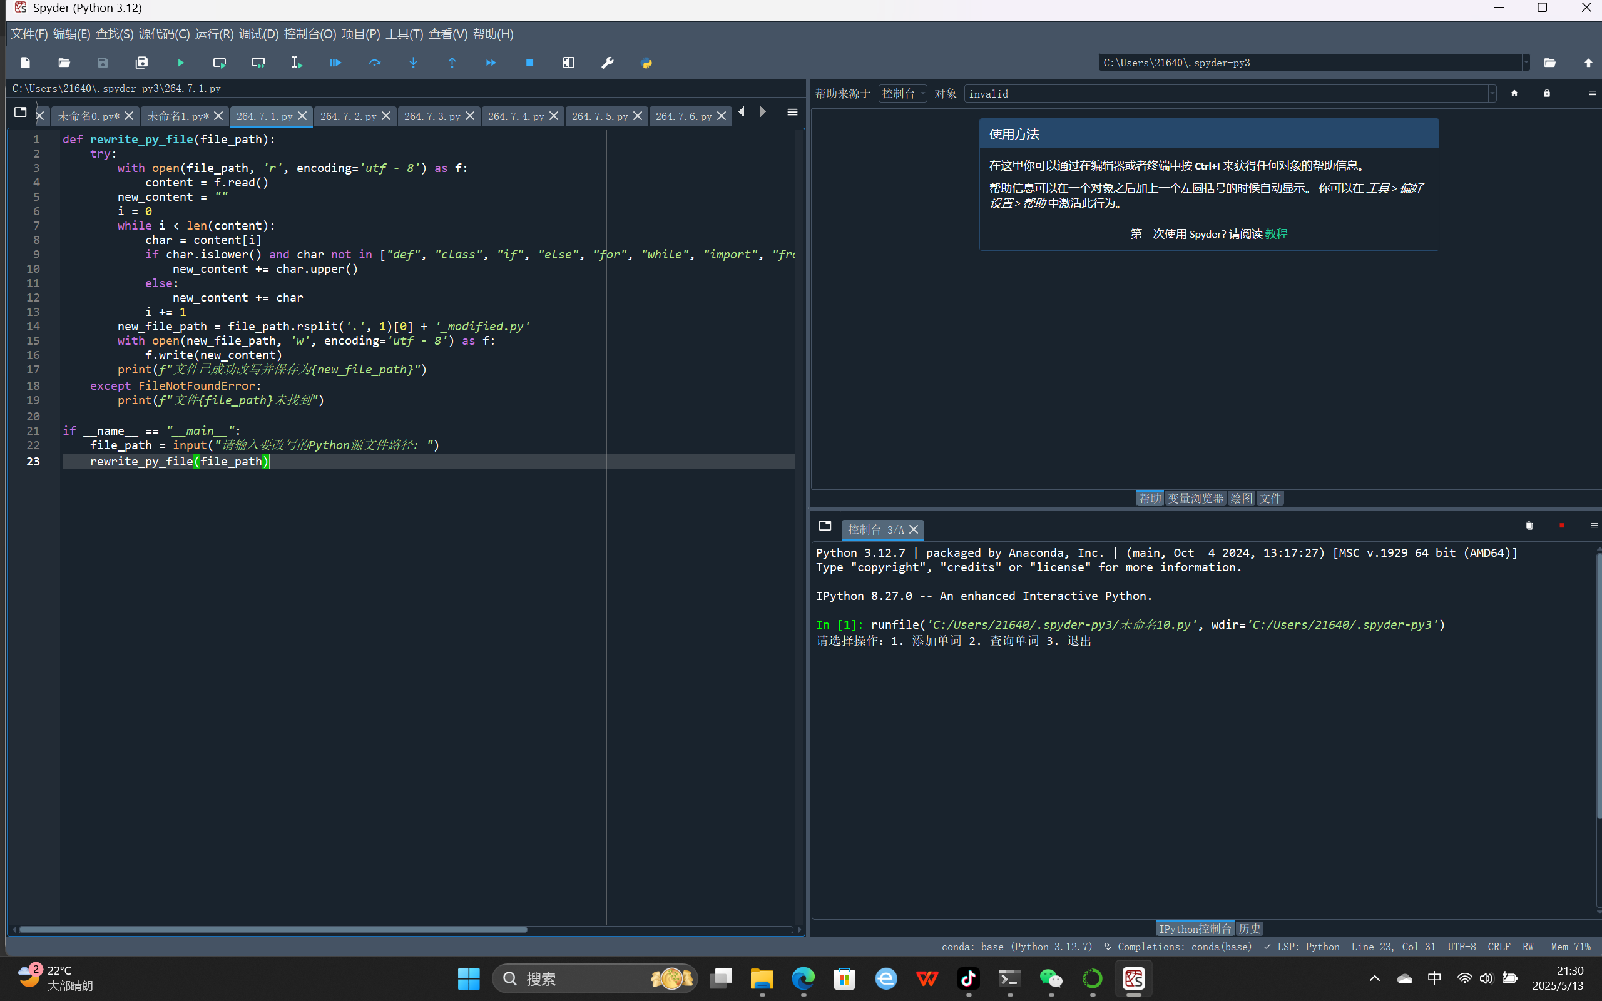Image resolution: width=1602 pixels, height=1001 pixels.
Task: Toggle the Help pane lock icon
Action: [x=1546, y=93]
